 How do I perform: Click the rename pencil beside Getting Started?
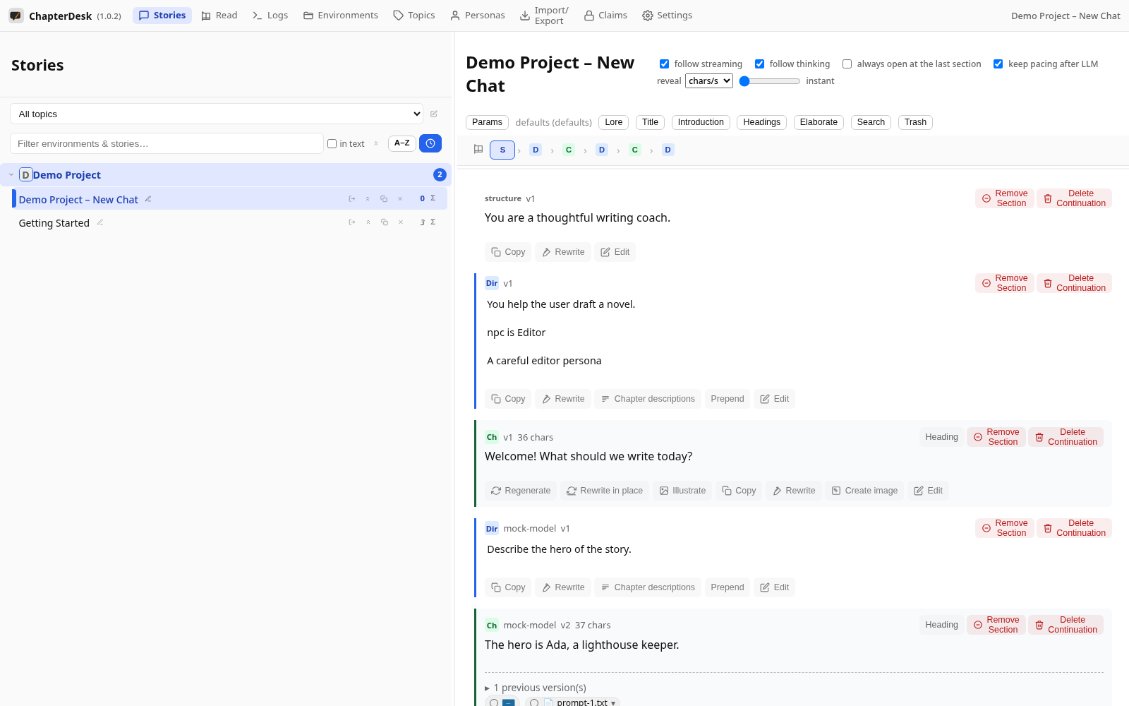click(100, 222)
